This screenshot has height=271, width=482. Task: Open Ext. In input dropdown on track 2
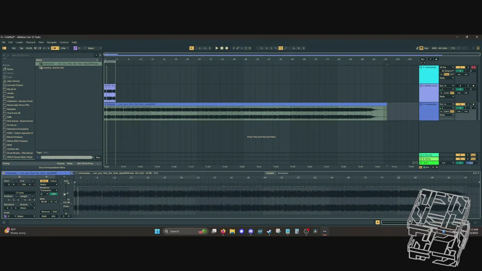pyautogui.click(x=447, y=86)
